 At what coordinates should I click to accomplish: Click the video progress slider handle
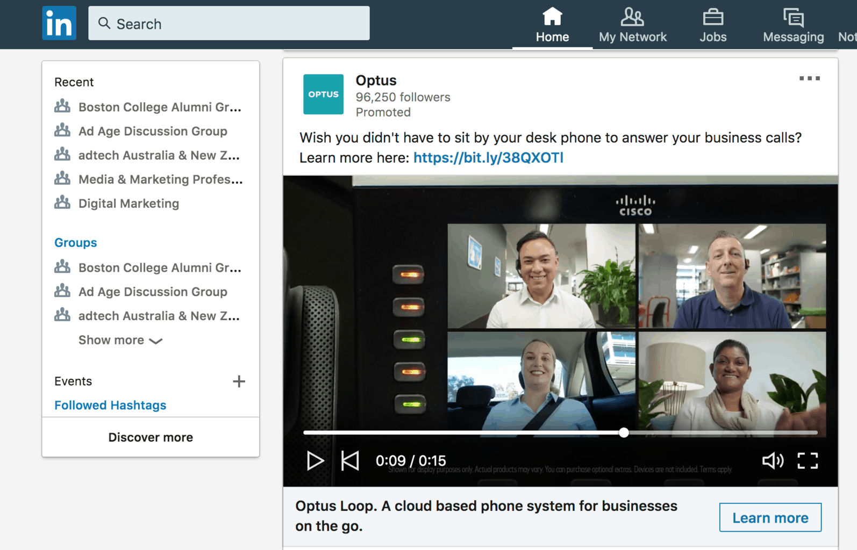(624, 432)
